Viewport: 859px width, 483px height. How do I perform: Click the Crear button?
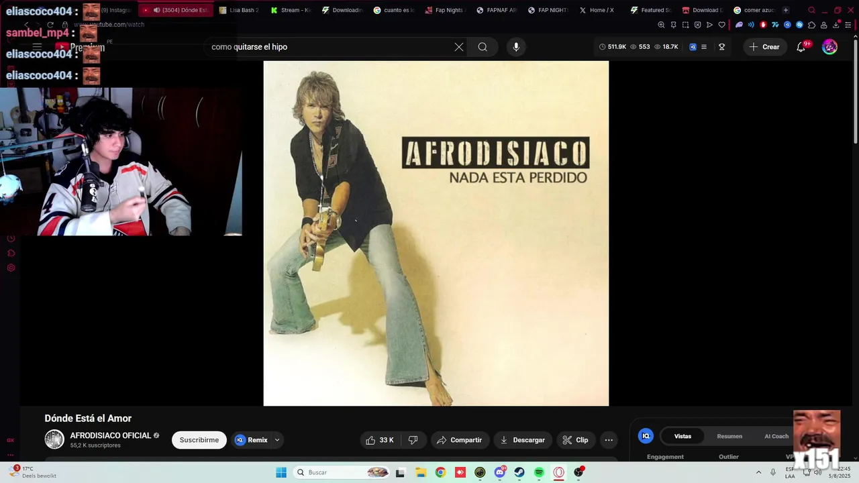tap(764, 47)
